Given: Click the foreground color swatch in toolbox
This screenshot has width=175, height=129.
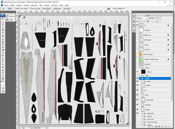Looking at the screenshot, I should tap(2, 84).
